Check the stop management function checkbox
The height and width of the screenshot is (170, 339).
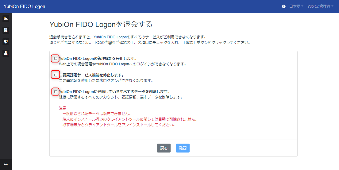click(x=56, y=58)
